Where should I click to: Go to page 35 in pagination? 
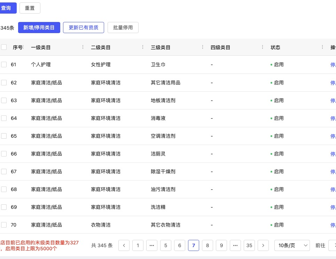(x=249, y=245)
